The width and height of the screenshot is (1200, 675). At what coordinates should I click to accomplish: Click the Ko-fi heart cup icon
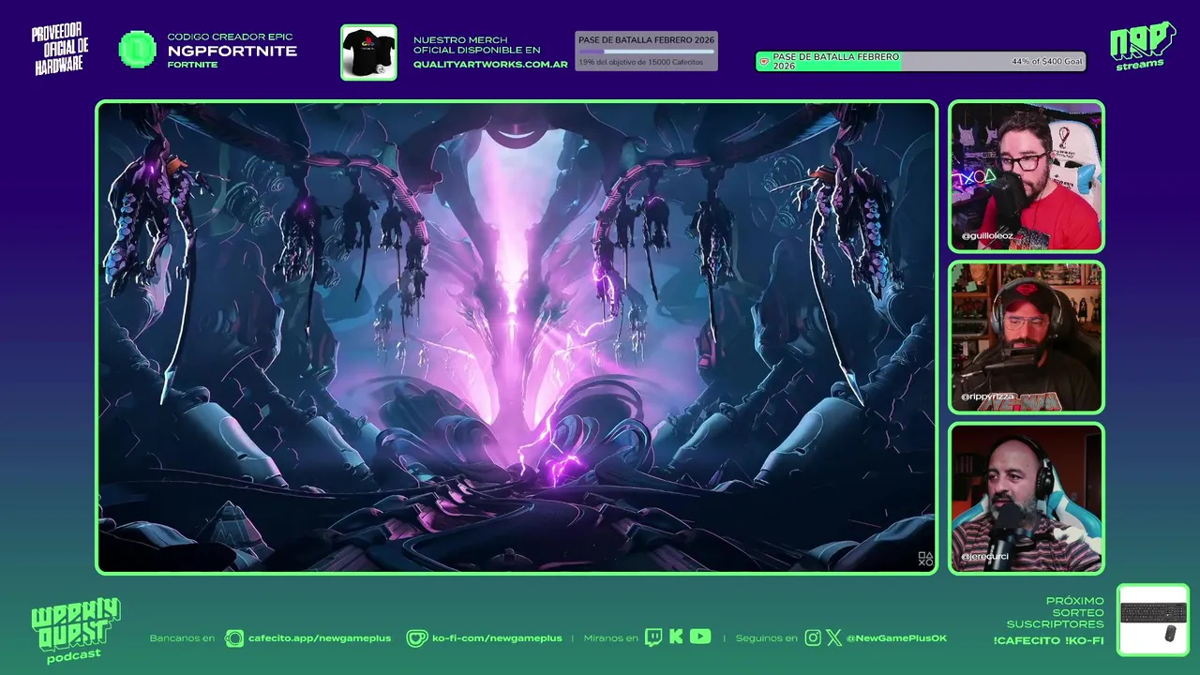click(416, 638)
